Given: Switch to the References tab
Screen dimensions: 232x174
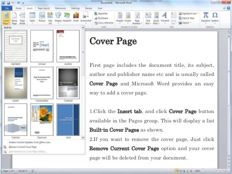Looking at the screenshot, I should point(60,8).
